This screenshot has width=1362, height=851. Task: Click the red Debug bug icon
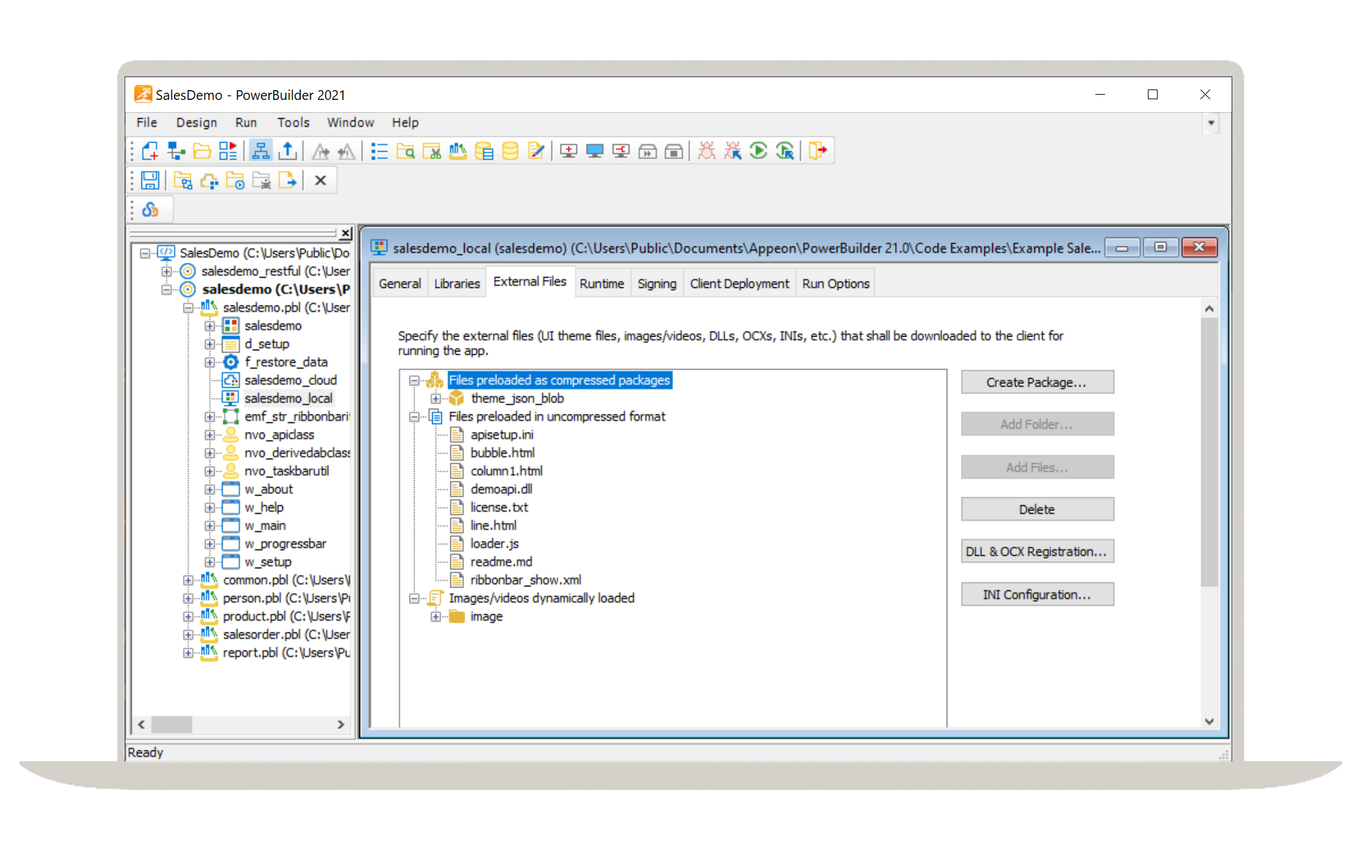coord(707,151)
